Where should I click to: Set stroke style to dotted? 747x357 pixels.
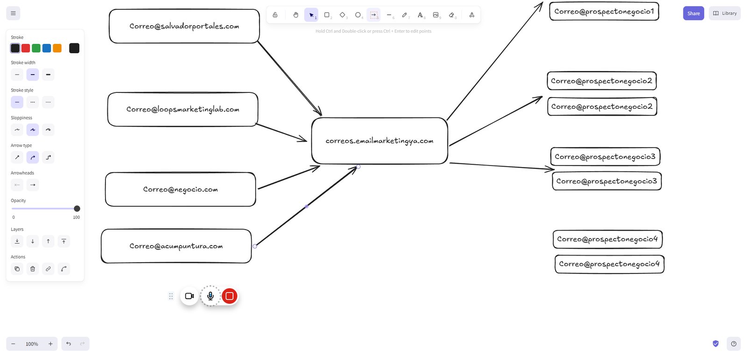click(x=48, y=102)
